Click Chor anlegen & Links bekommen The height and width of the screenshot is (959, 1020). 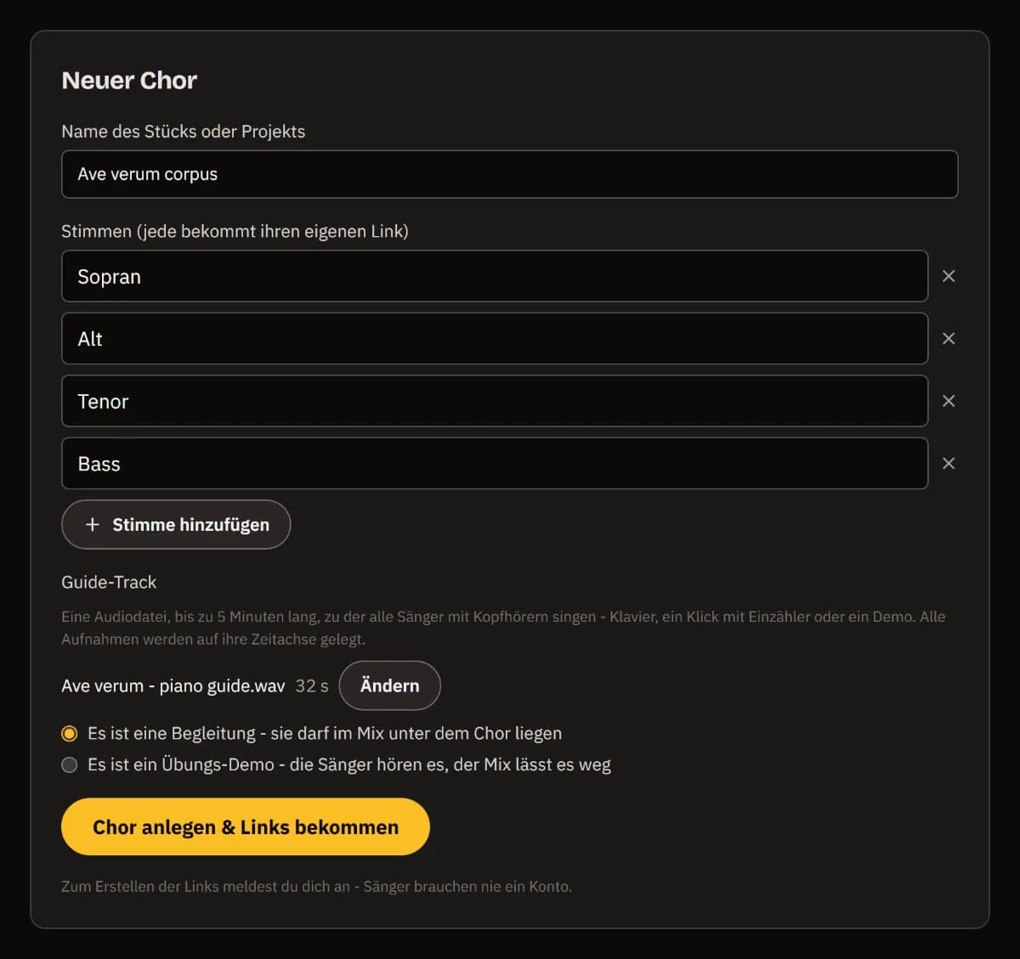tap(246, 826)
